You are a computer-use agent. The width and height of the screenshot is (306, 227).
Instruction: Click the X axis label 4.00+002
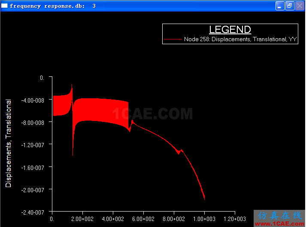coord(113,219)
